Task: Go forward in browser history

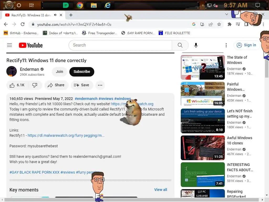Action: click(14, 24)
